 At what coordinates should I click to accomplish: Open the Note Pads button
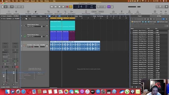point(160,7)
